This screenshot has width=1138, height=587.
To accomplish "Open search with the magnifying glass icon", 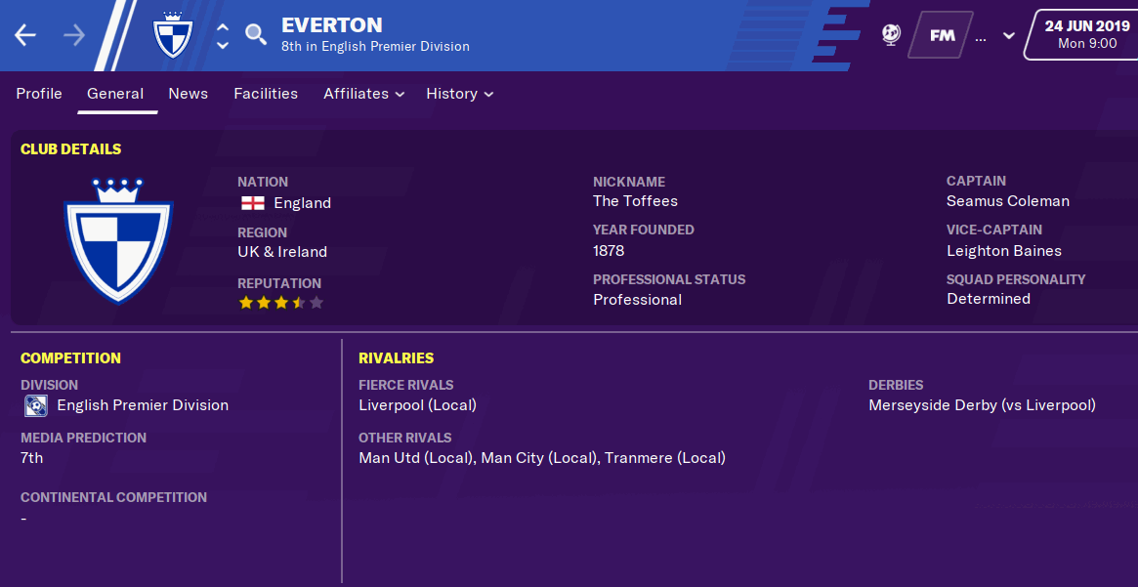I will (255, 35).
